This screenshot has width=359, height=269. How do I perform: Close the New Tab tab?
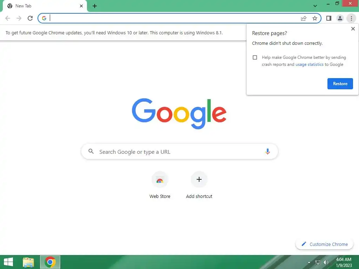pos(81,6)
